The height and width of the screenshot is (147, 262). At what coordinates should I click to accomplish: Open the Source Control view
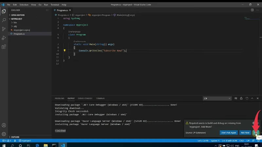click(x=4, y=29)
